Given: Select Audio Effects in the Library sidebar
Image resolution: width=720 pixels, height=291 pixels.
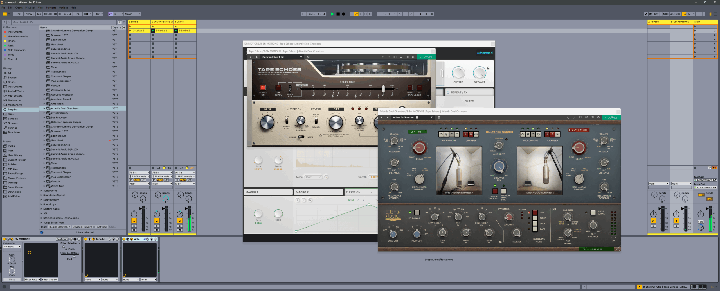Looking at the screenshot, I should coord(16,91).
